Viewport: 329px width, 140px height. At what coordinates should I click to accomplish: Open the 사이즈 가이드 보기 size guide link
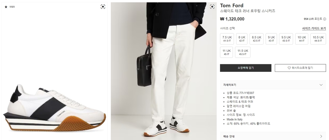tap(314, 28)
